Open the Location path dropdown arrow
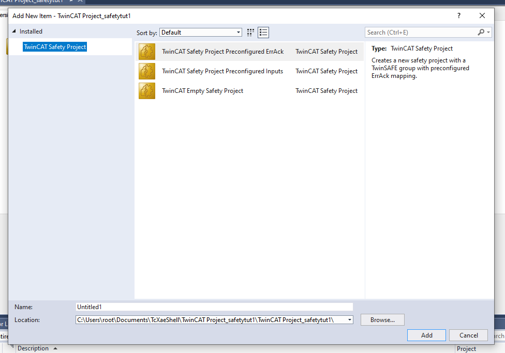This screenshot has width=505, height=353. pyautogui.click(x=349, y=320)
